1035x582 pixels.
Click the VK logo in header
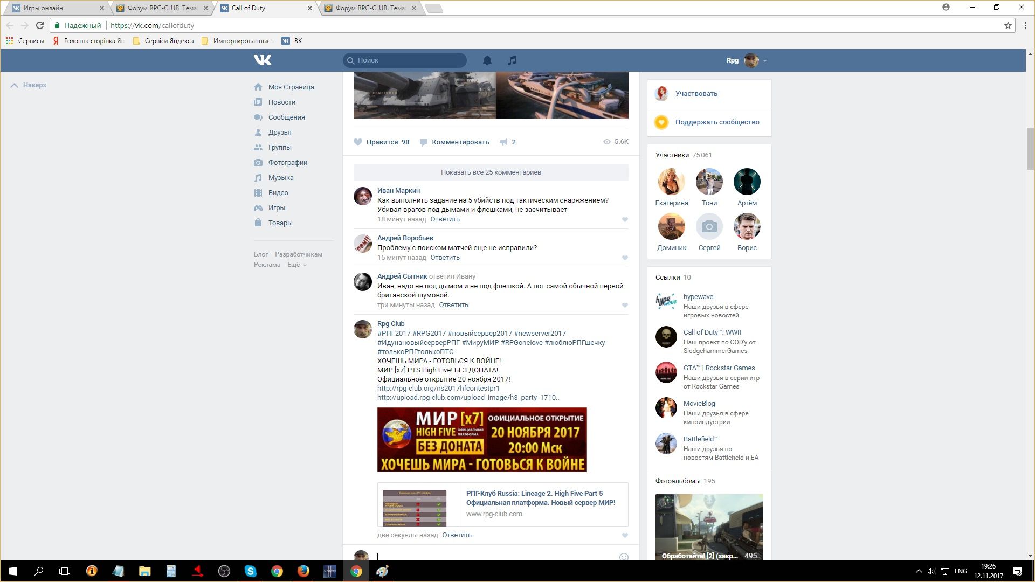263,60
